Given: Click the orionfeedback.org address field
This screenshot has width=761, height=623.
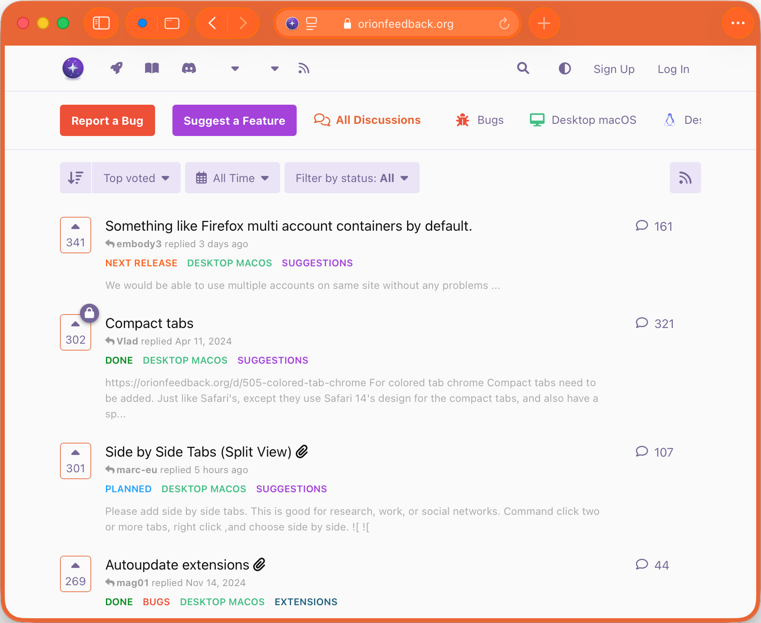Looking at the screenshot, I should pos(397,23).
